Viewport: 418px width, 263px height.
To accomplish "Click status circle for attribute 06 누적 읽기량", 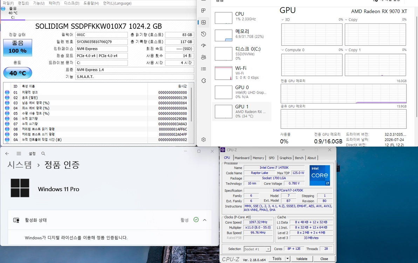I will [x=7, y=119].
